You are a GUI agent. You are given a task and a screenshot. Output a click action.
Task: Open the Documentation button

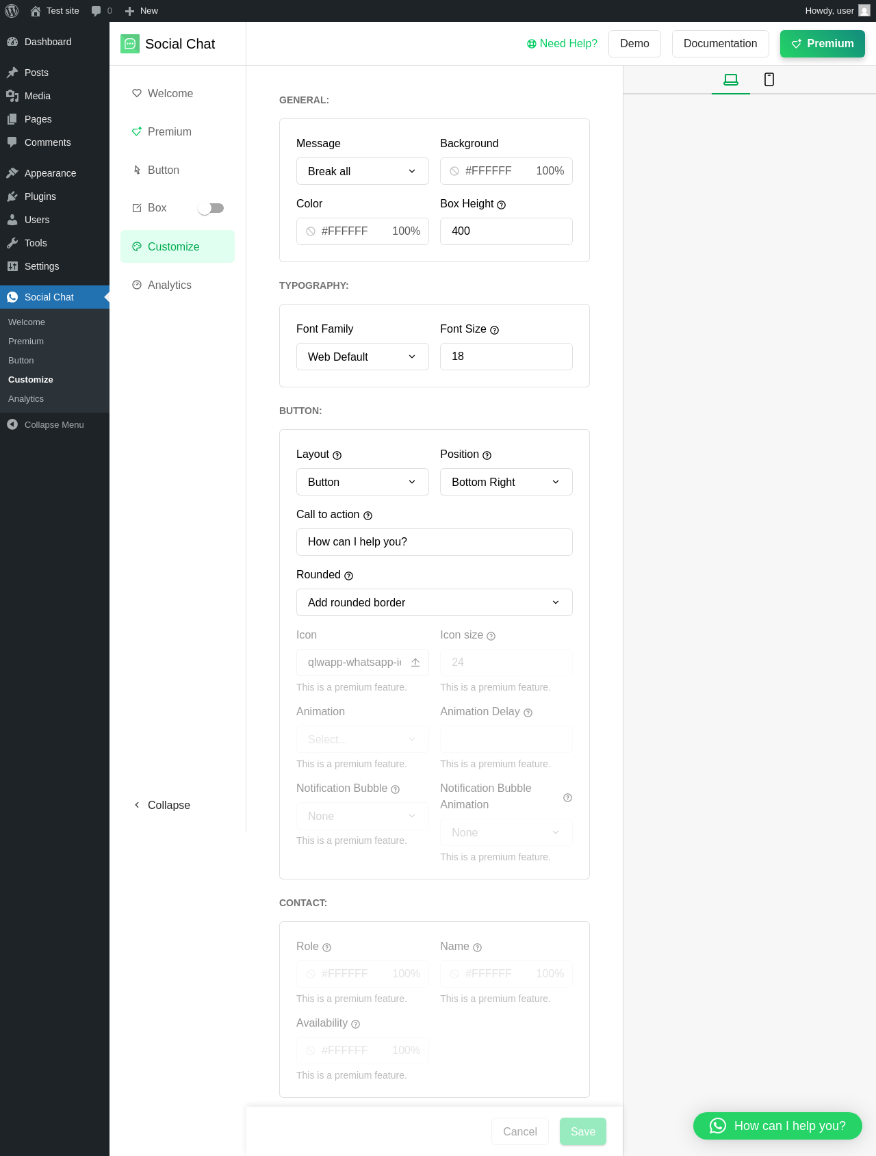(x=721, y=44)
